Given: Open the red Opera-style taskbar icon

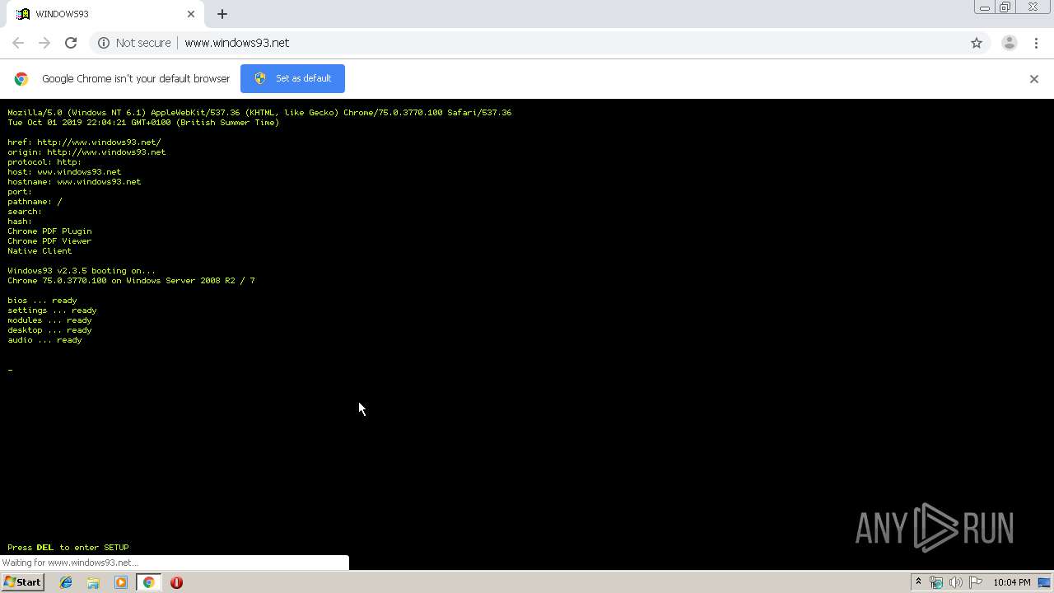Looking at the screenshot, I should click(x=176, y=582).
